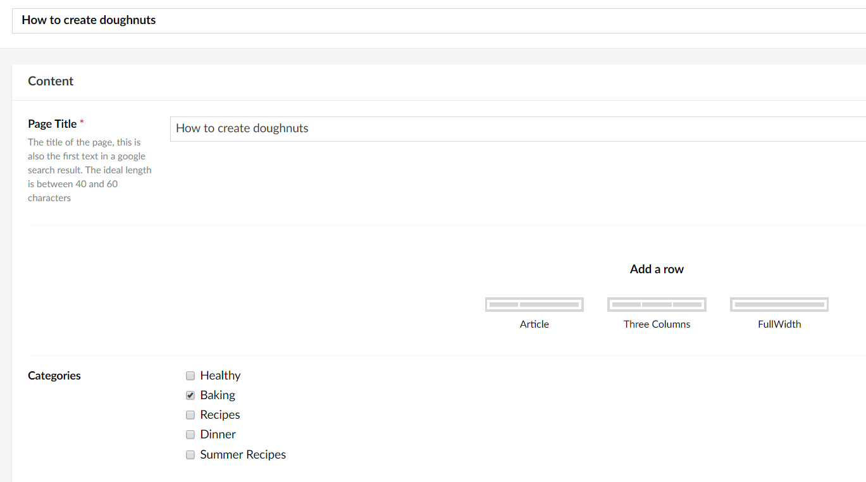This screenshot has width=866, height=482.
Task: Toggle the Summer Recipes checkbox
Action: coord(190,455)
